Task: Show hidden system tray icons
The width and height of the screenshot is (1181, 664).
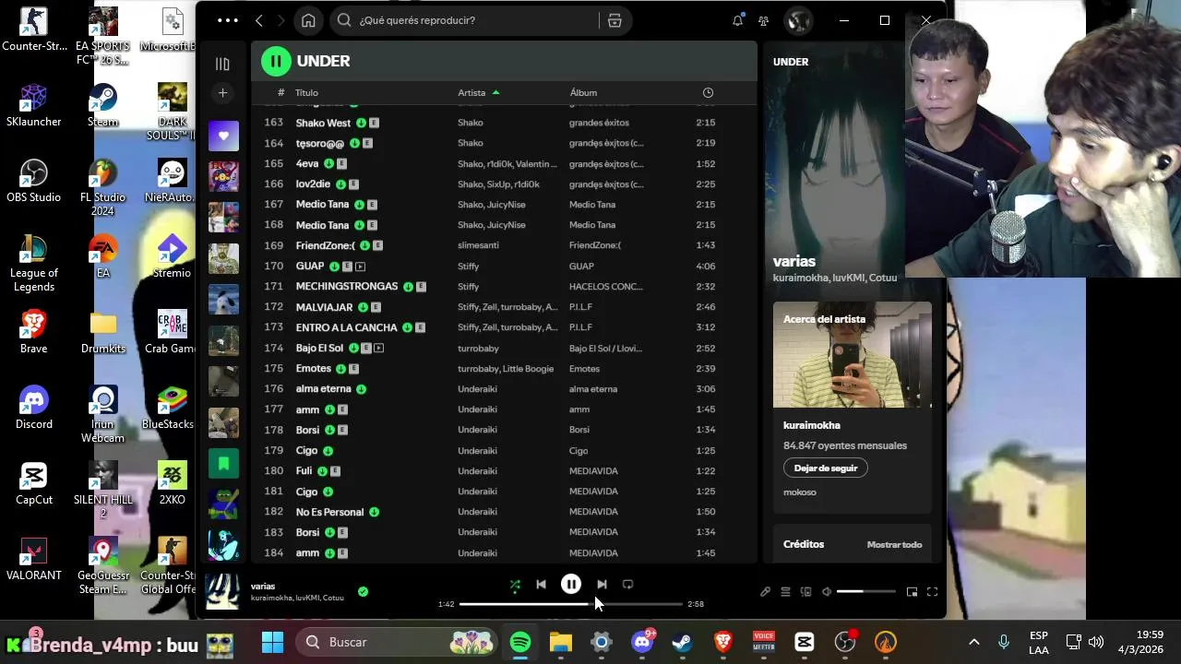Action: pyautogui.click(x=973, y=642)
